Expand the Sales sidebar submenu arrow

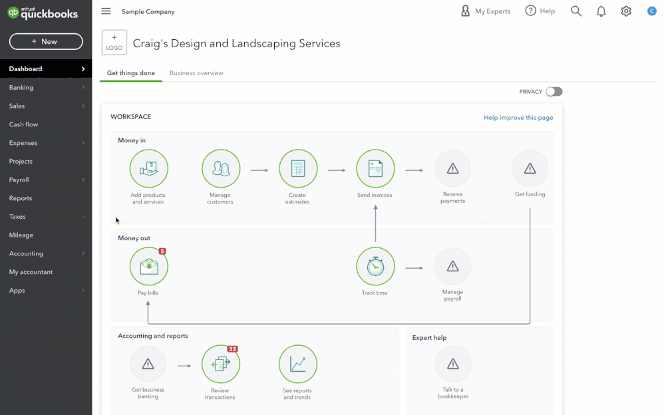[x=83, y=106]
